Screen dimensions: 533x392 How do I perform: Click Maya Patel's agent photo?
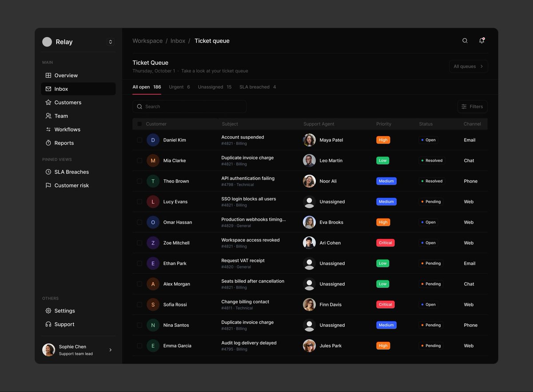point(310,140)
